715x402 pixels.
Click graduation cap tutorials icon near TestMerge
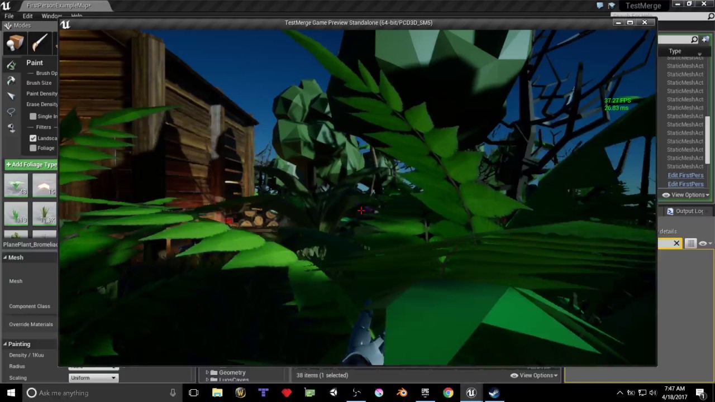612,6
